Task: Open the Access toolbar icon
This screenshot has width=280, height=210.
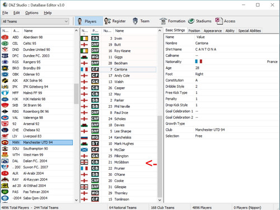Action: click(x=219, y=21)
